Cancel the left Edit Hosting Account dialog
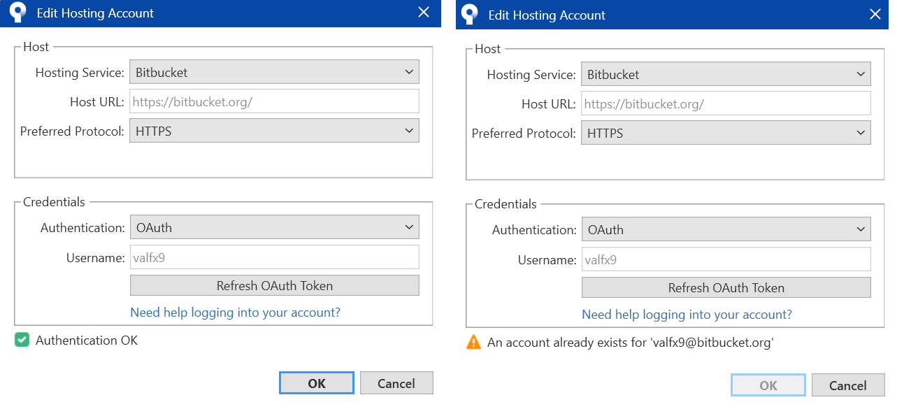 click(396, 383)
